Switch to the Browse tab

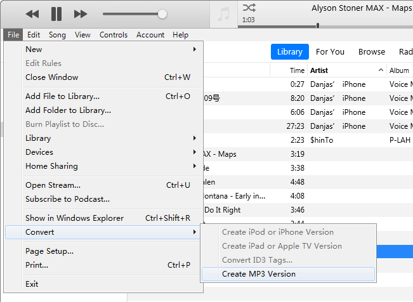pyautogui.click(x=372, y=51)
